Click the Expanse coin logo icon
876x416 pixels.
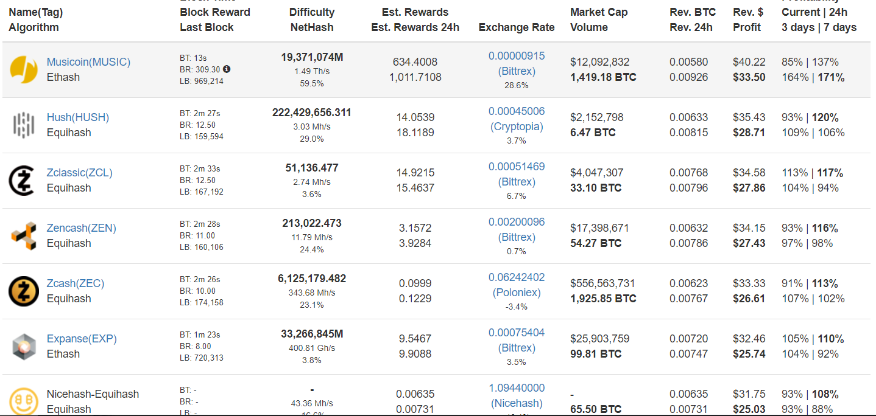(24, 347)
